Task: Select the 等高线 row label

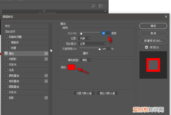Action: click(15, 42)
